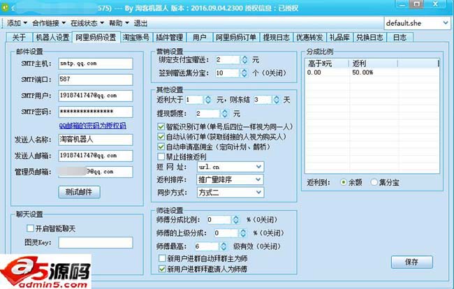Open the QQ邮箱的密码为授权码 link
Screen dimensions: 454x289
tap(92, 126)
